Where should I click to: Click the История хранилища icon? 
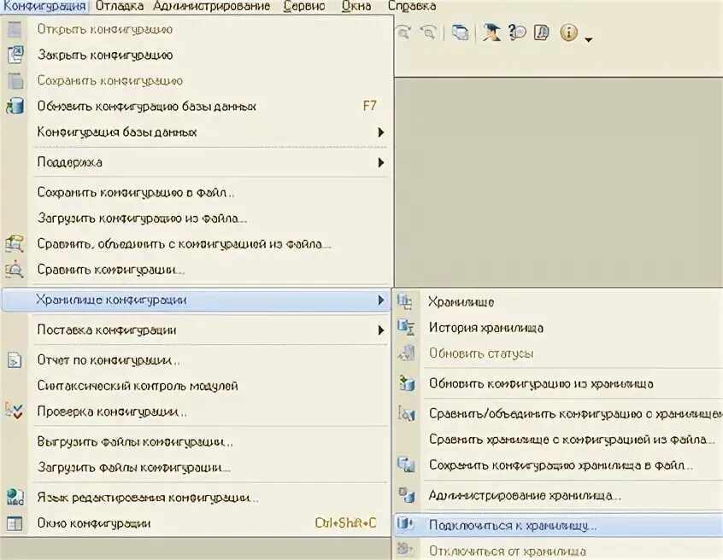(x=406, y=328)
